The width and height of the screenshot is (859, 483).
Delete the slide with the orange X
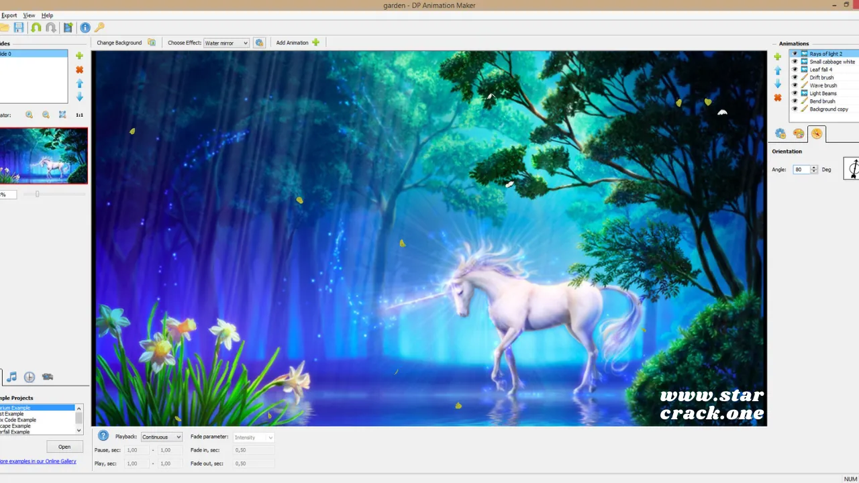(x=79, y=70)
